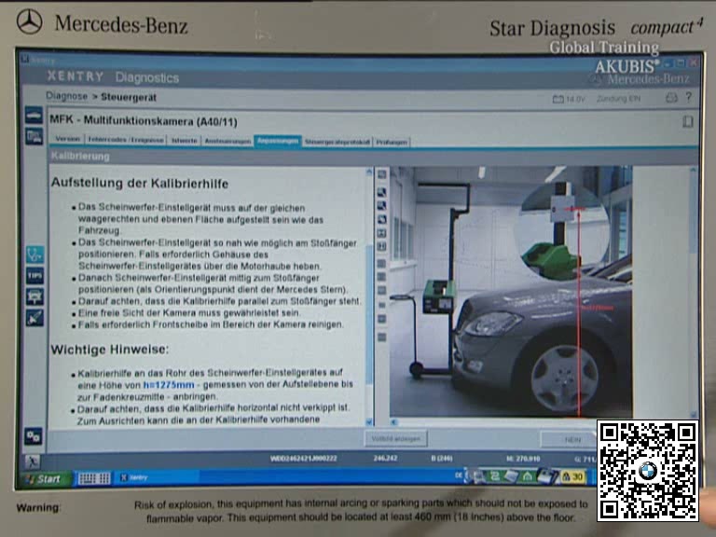
Task: Click the seventh image toolbar icon
Action: [x=381, y=264]
